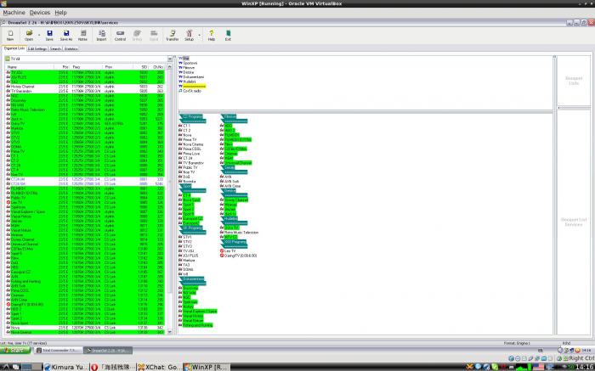Select Viasat Explorer in bouquet services
Screen dimensions: 595x371
(x=200, y=312)
